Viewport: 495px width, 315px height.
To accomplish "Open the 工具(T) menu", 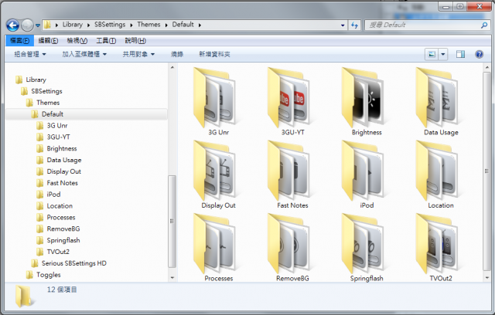I will click(106, 41).
